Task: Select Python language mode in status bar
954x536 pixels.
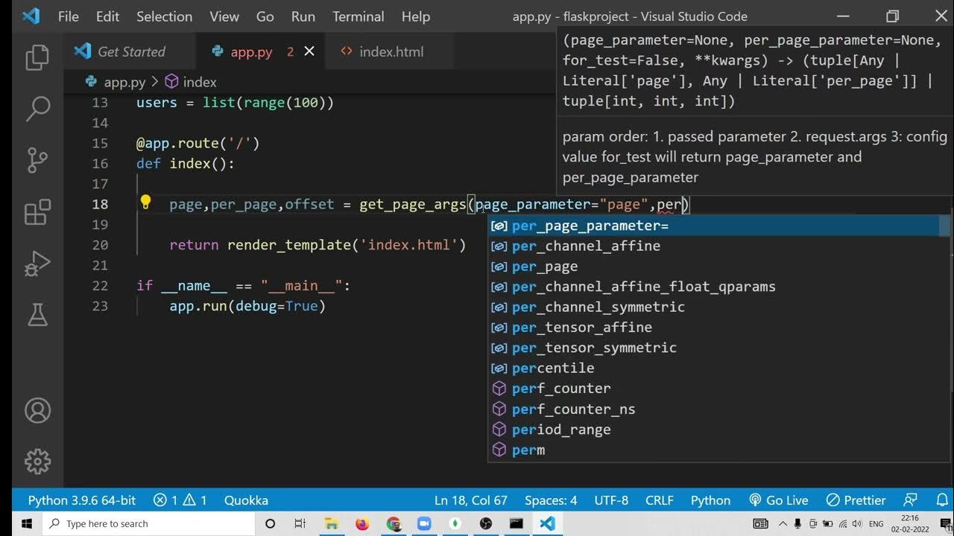Action: tap(710, 500)
